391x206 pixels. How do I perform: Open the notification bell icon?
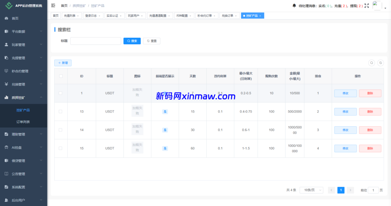pos(294,5)
